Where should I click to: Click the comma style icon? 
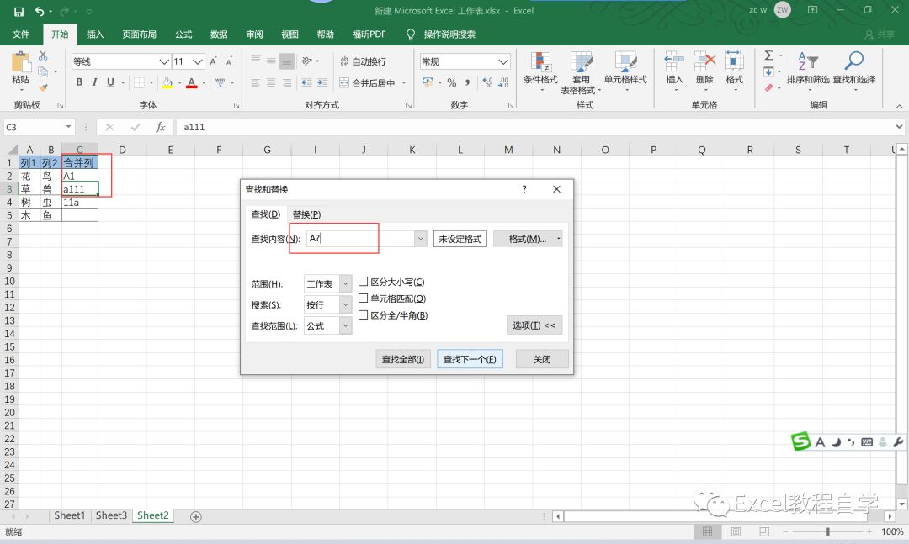467,83
